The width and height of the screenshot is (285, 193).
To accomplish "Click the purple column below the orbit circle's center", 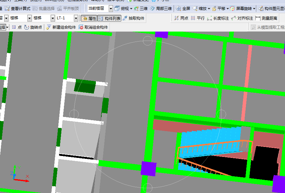I will 149,169.
